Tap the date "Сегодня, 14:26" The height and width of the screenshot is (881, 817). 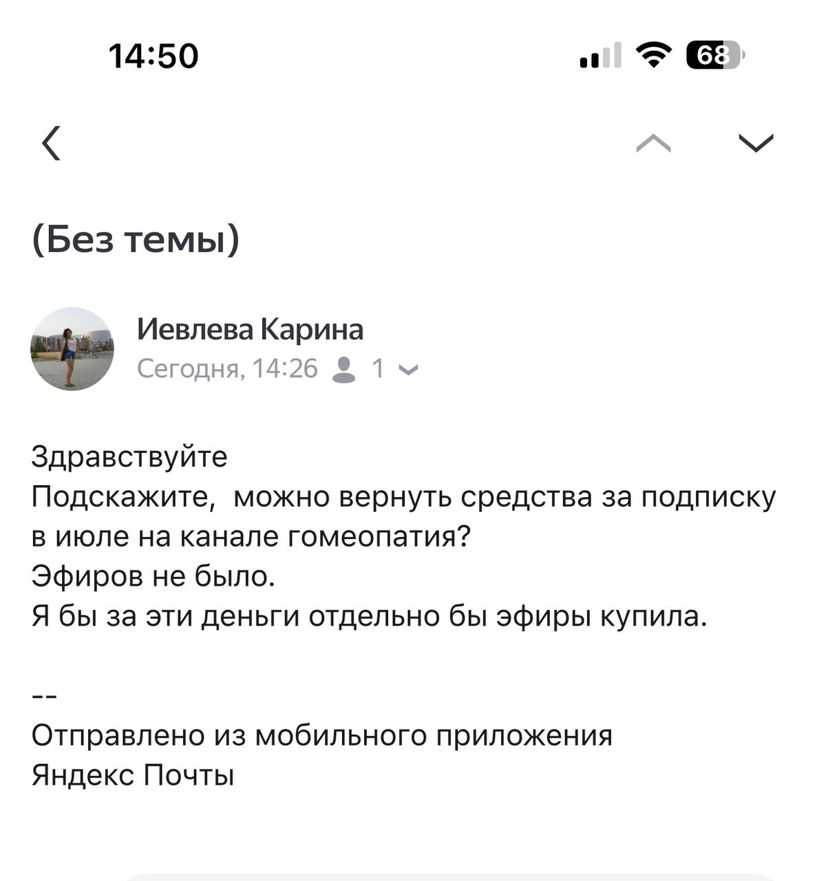point(227,370)
